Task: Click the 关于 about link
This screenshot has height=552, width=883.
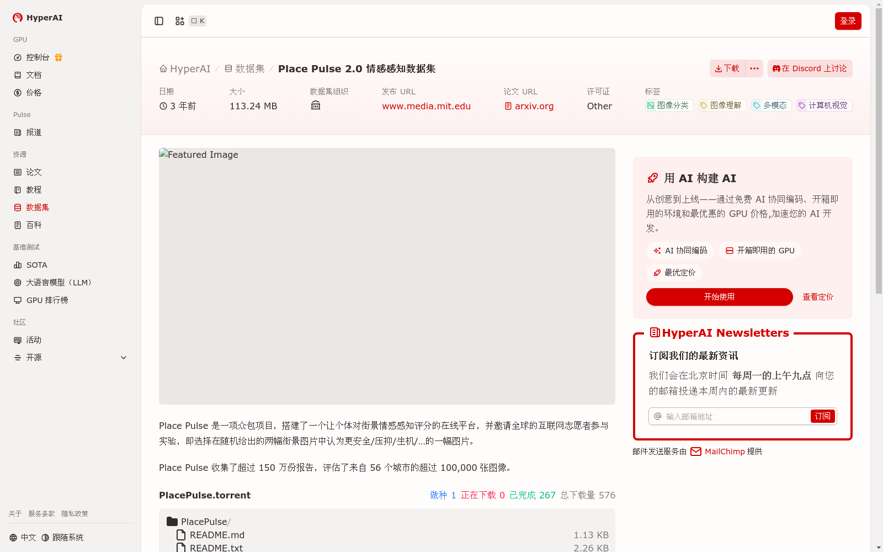Action: [15, 514]
